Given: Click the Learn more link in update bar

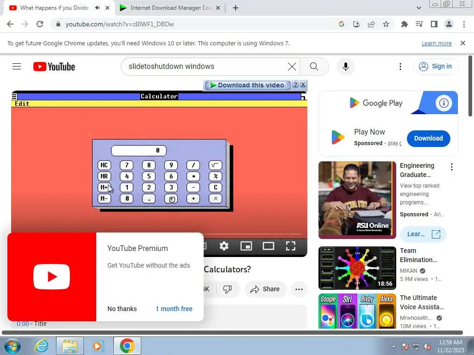Looking at the screenshot, I should click(437, 43).
